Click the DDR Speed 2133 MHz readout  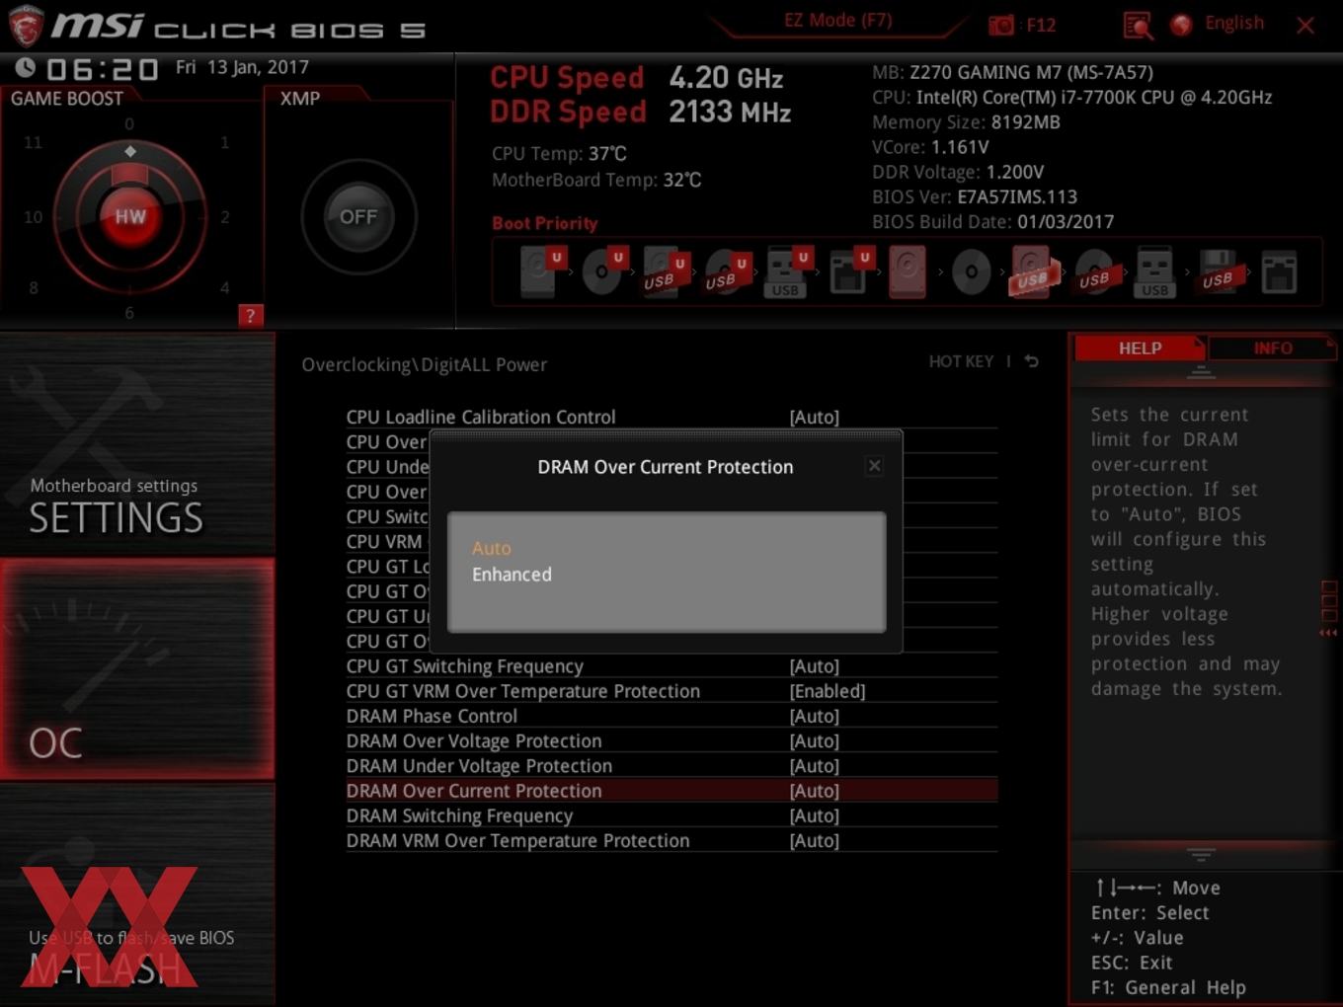(641, 112)
